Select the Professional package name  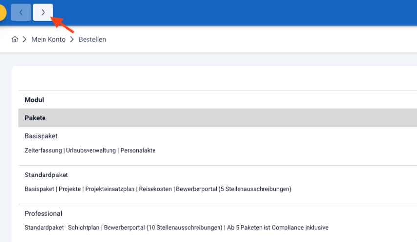(x=44, y=214)
